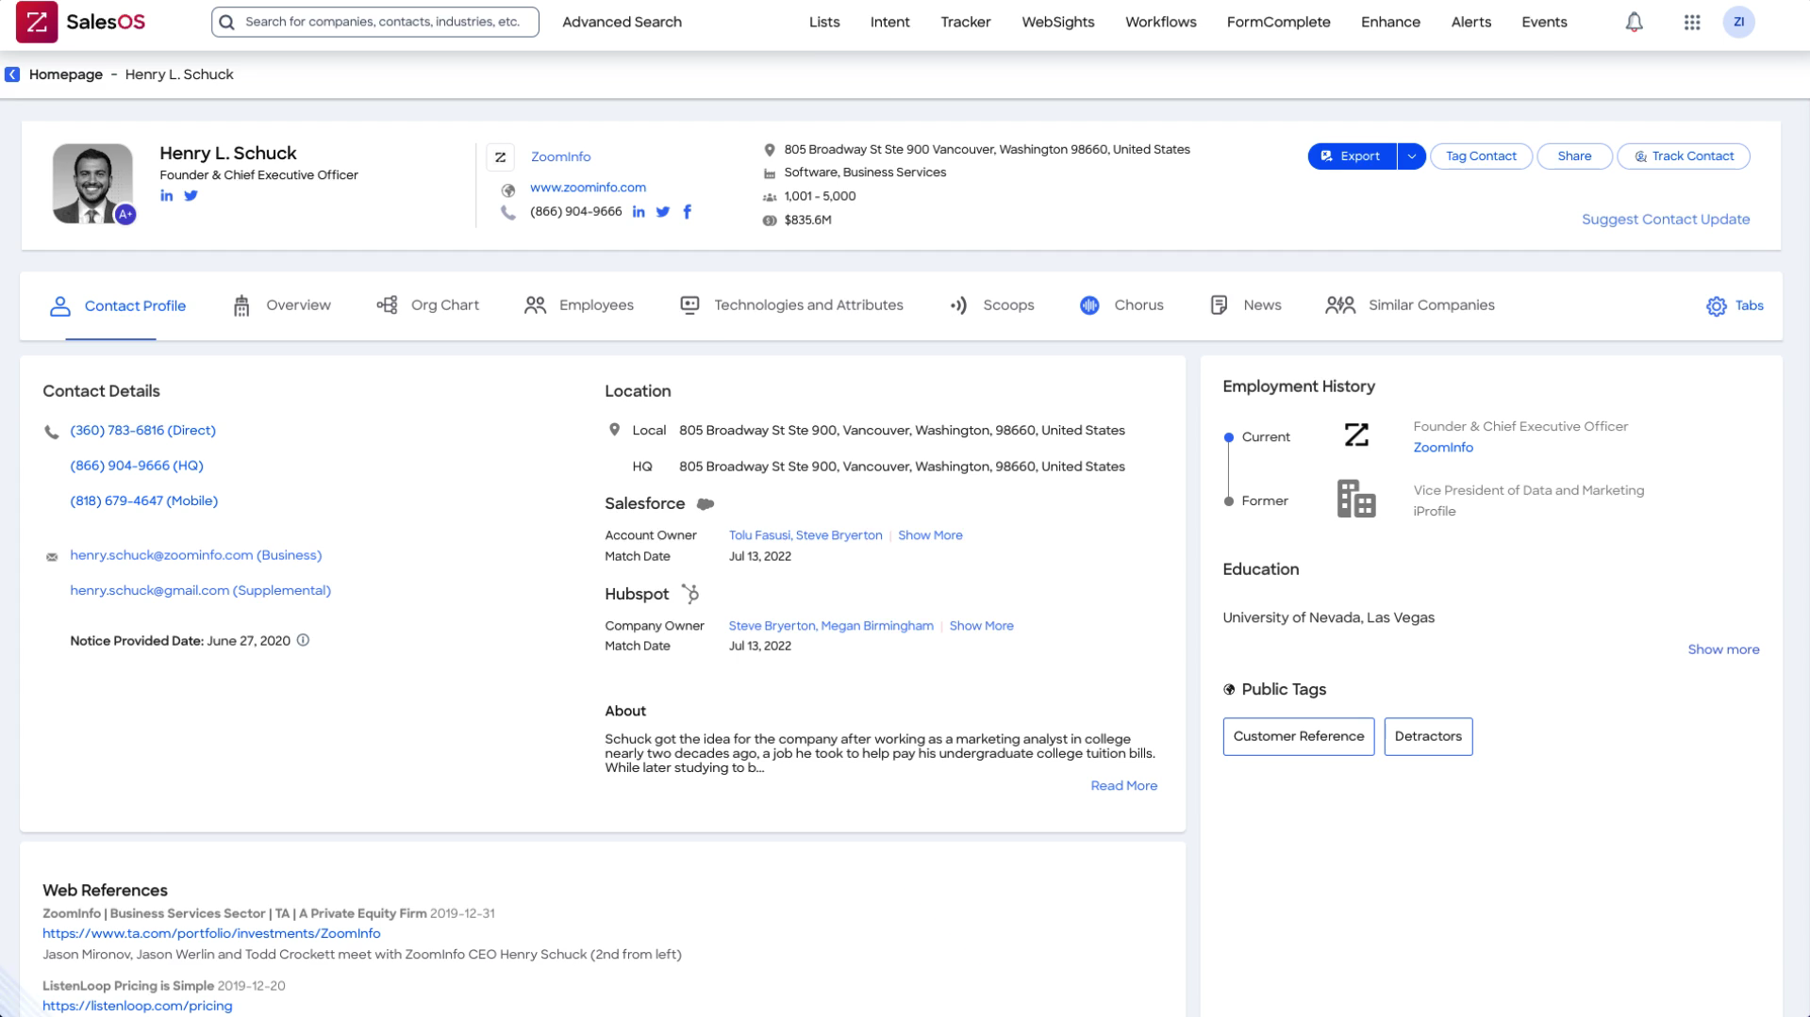Screen dimensions: 1810x1017
Task: Open Technologies and Attributes tab
Action: point(792,305)
